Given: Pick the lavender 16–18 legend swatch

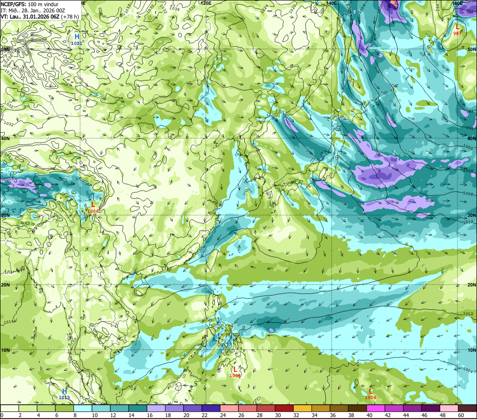Looking at the screenshot, I should [x=156, y=409].
